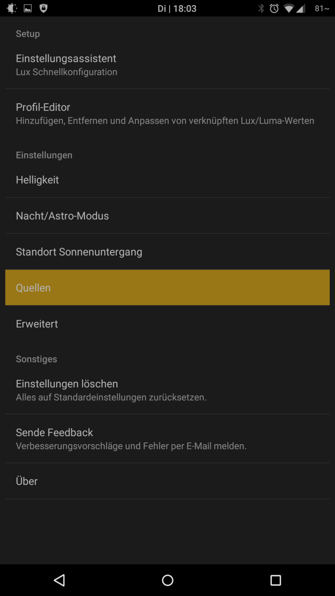Select the highlighted Quellen entry
Screen dimensions: 335x596
point(167,288)
